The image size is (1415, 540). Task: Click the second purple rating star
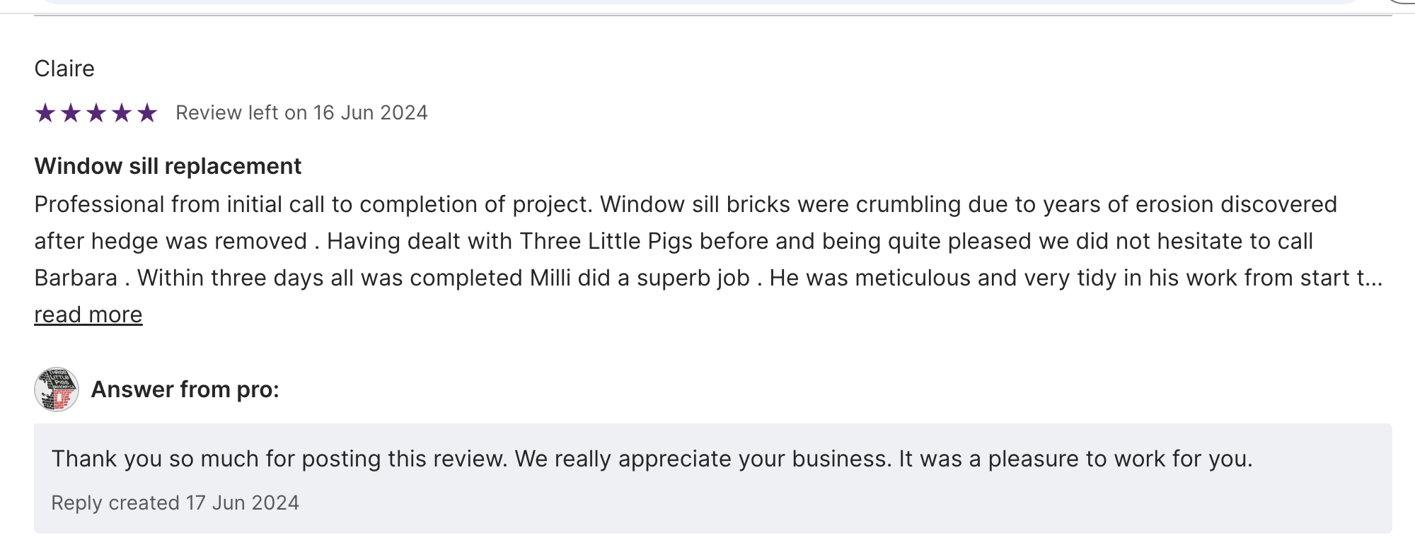[x=71, y=113]
